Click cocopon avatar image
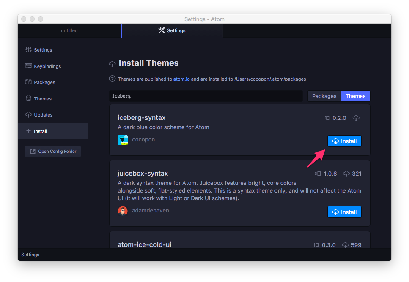Screen dimensions: 409x282 123,140
